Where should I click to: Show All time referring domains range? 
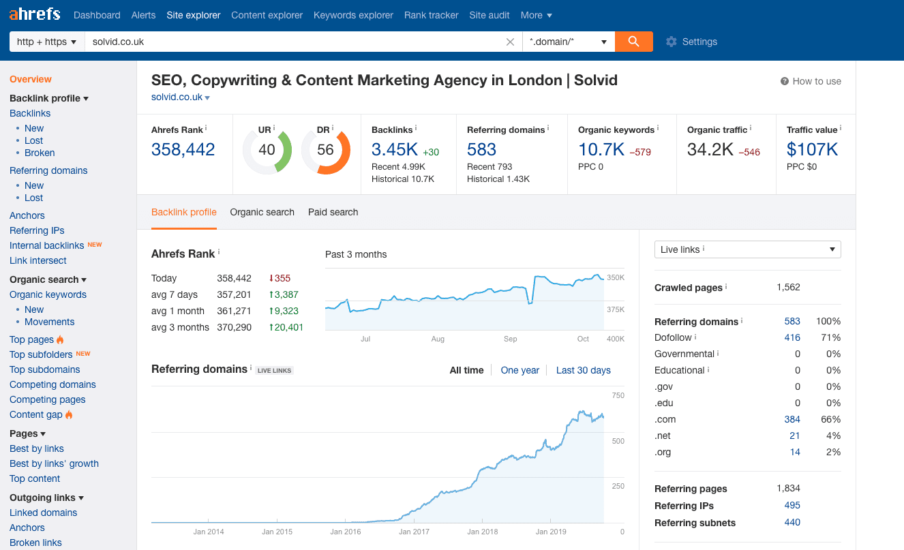coord(466,370)
